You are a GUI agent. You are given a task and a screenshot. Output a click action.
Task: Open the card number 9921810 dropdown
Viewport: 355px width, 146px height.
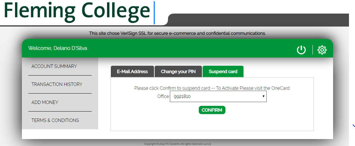pos(218,96)
